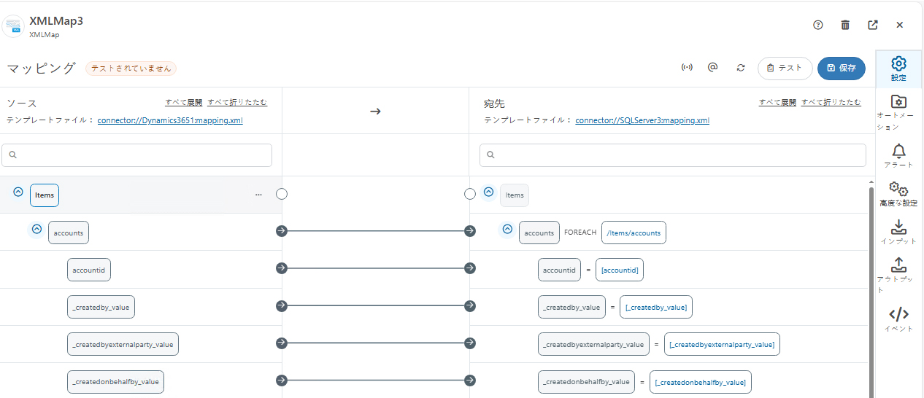Click the source search input field
The image size is (924, 398).
pyautogui.click(x=137, y=155)
